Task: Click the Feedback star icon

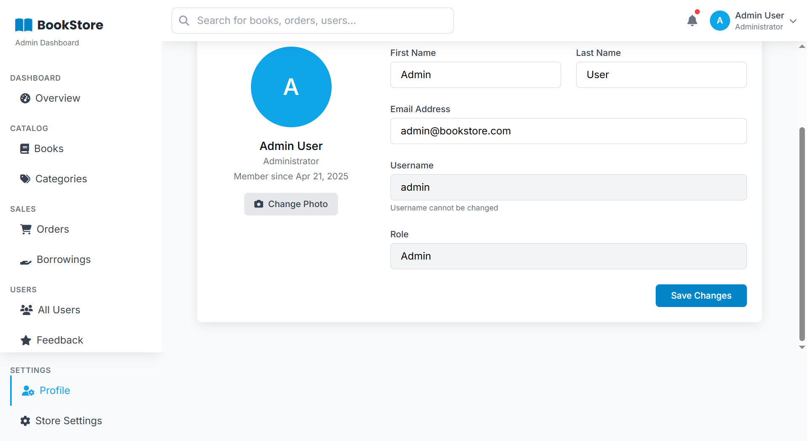Action: 26,340
